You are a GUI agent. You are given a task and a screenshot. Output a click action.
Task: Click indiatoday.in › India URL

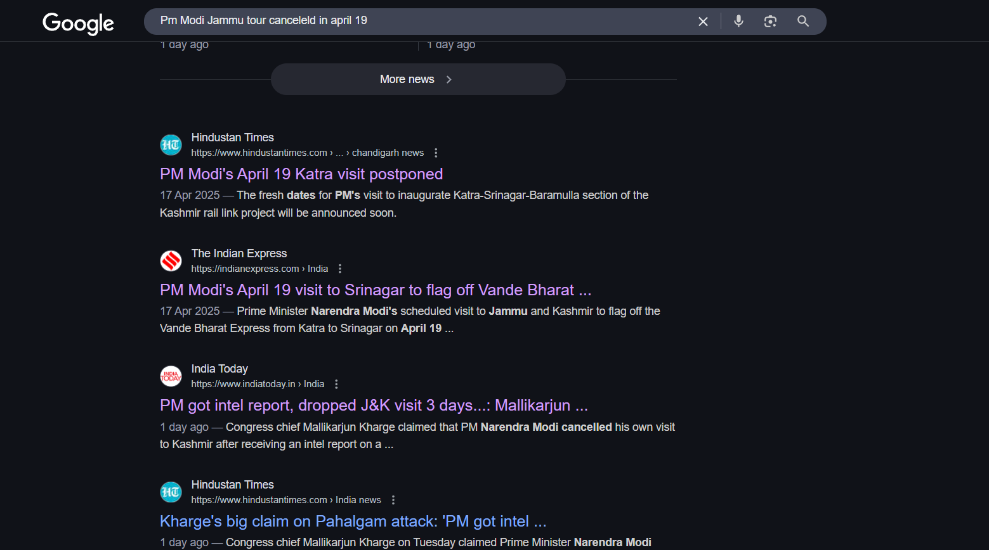coord(258,384)
